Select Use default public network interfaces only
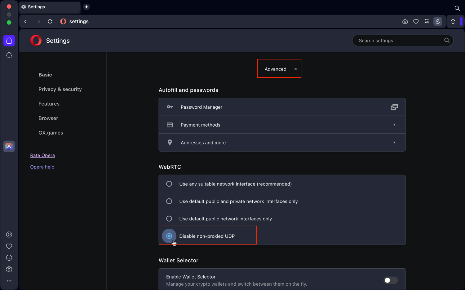Image resolution: width=465 pixels, height=290 pixels. [169, 219]
